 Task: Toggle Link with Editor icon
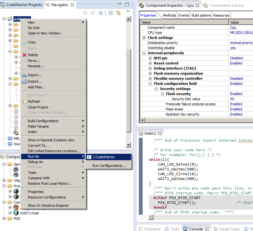pyautogui.click(x=118, y=13)
